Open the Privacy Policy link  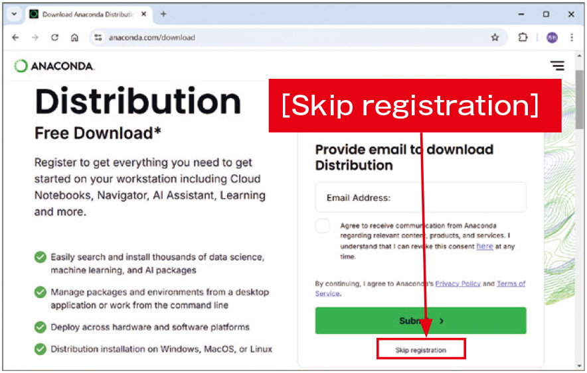point(458,284)
